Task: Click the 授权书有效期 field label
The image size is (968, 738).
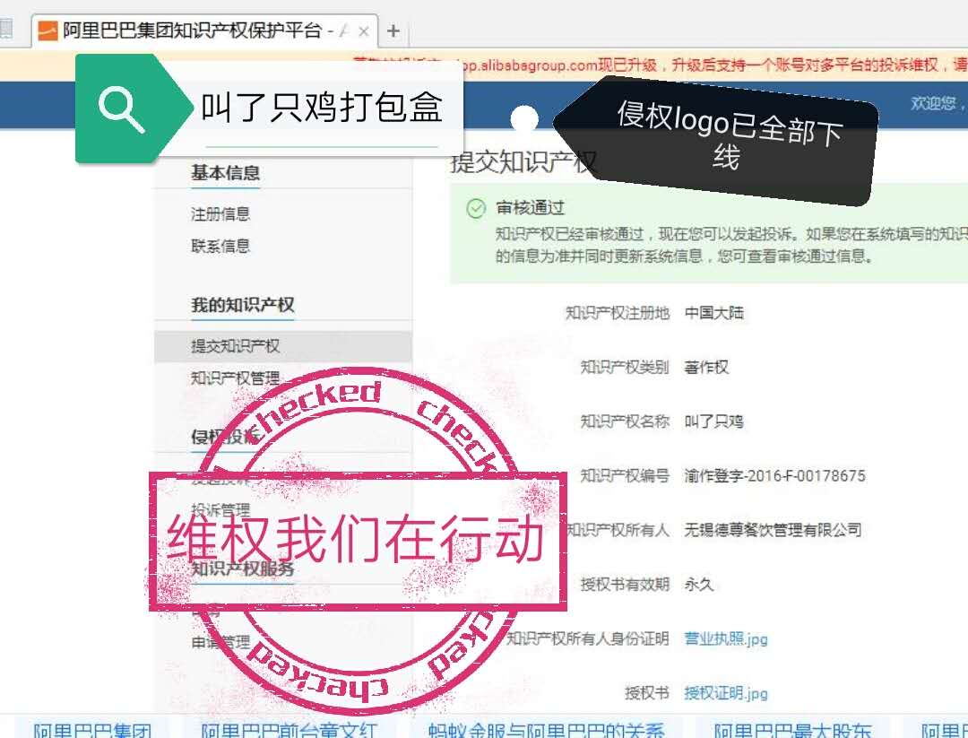Action: click(x=626, y=585)
